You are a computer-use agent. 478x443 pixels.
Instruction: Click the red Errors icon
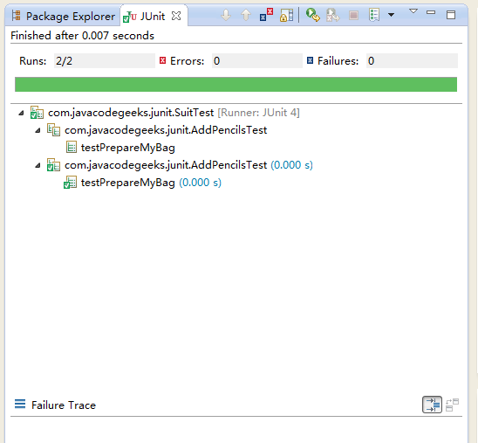pyautogui.click(x=163, y=60)
